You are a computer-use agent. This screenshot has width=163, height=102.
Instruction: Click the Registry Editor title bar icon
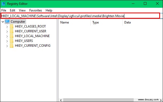click(3, 4)
